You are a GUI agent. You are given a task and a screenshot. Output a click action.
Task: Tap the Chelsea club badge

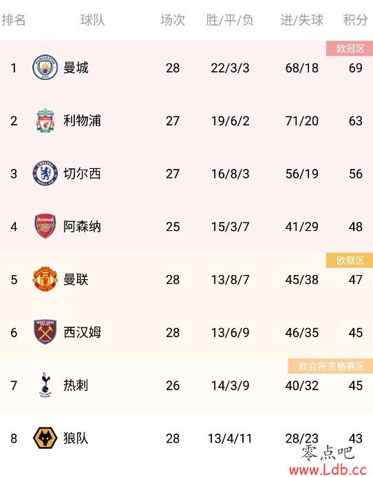point(45,174)
